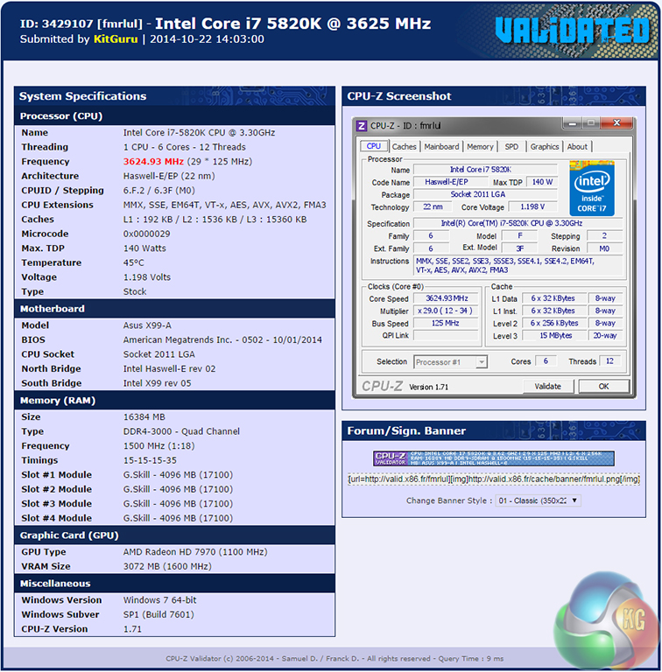Click the BIOS value American Megatrends Inc. - 0502

(x=222, y=339)
